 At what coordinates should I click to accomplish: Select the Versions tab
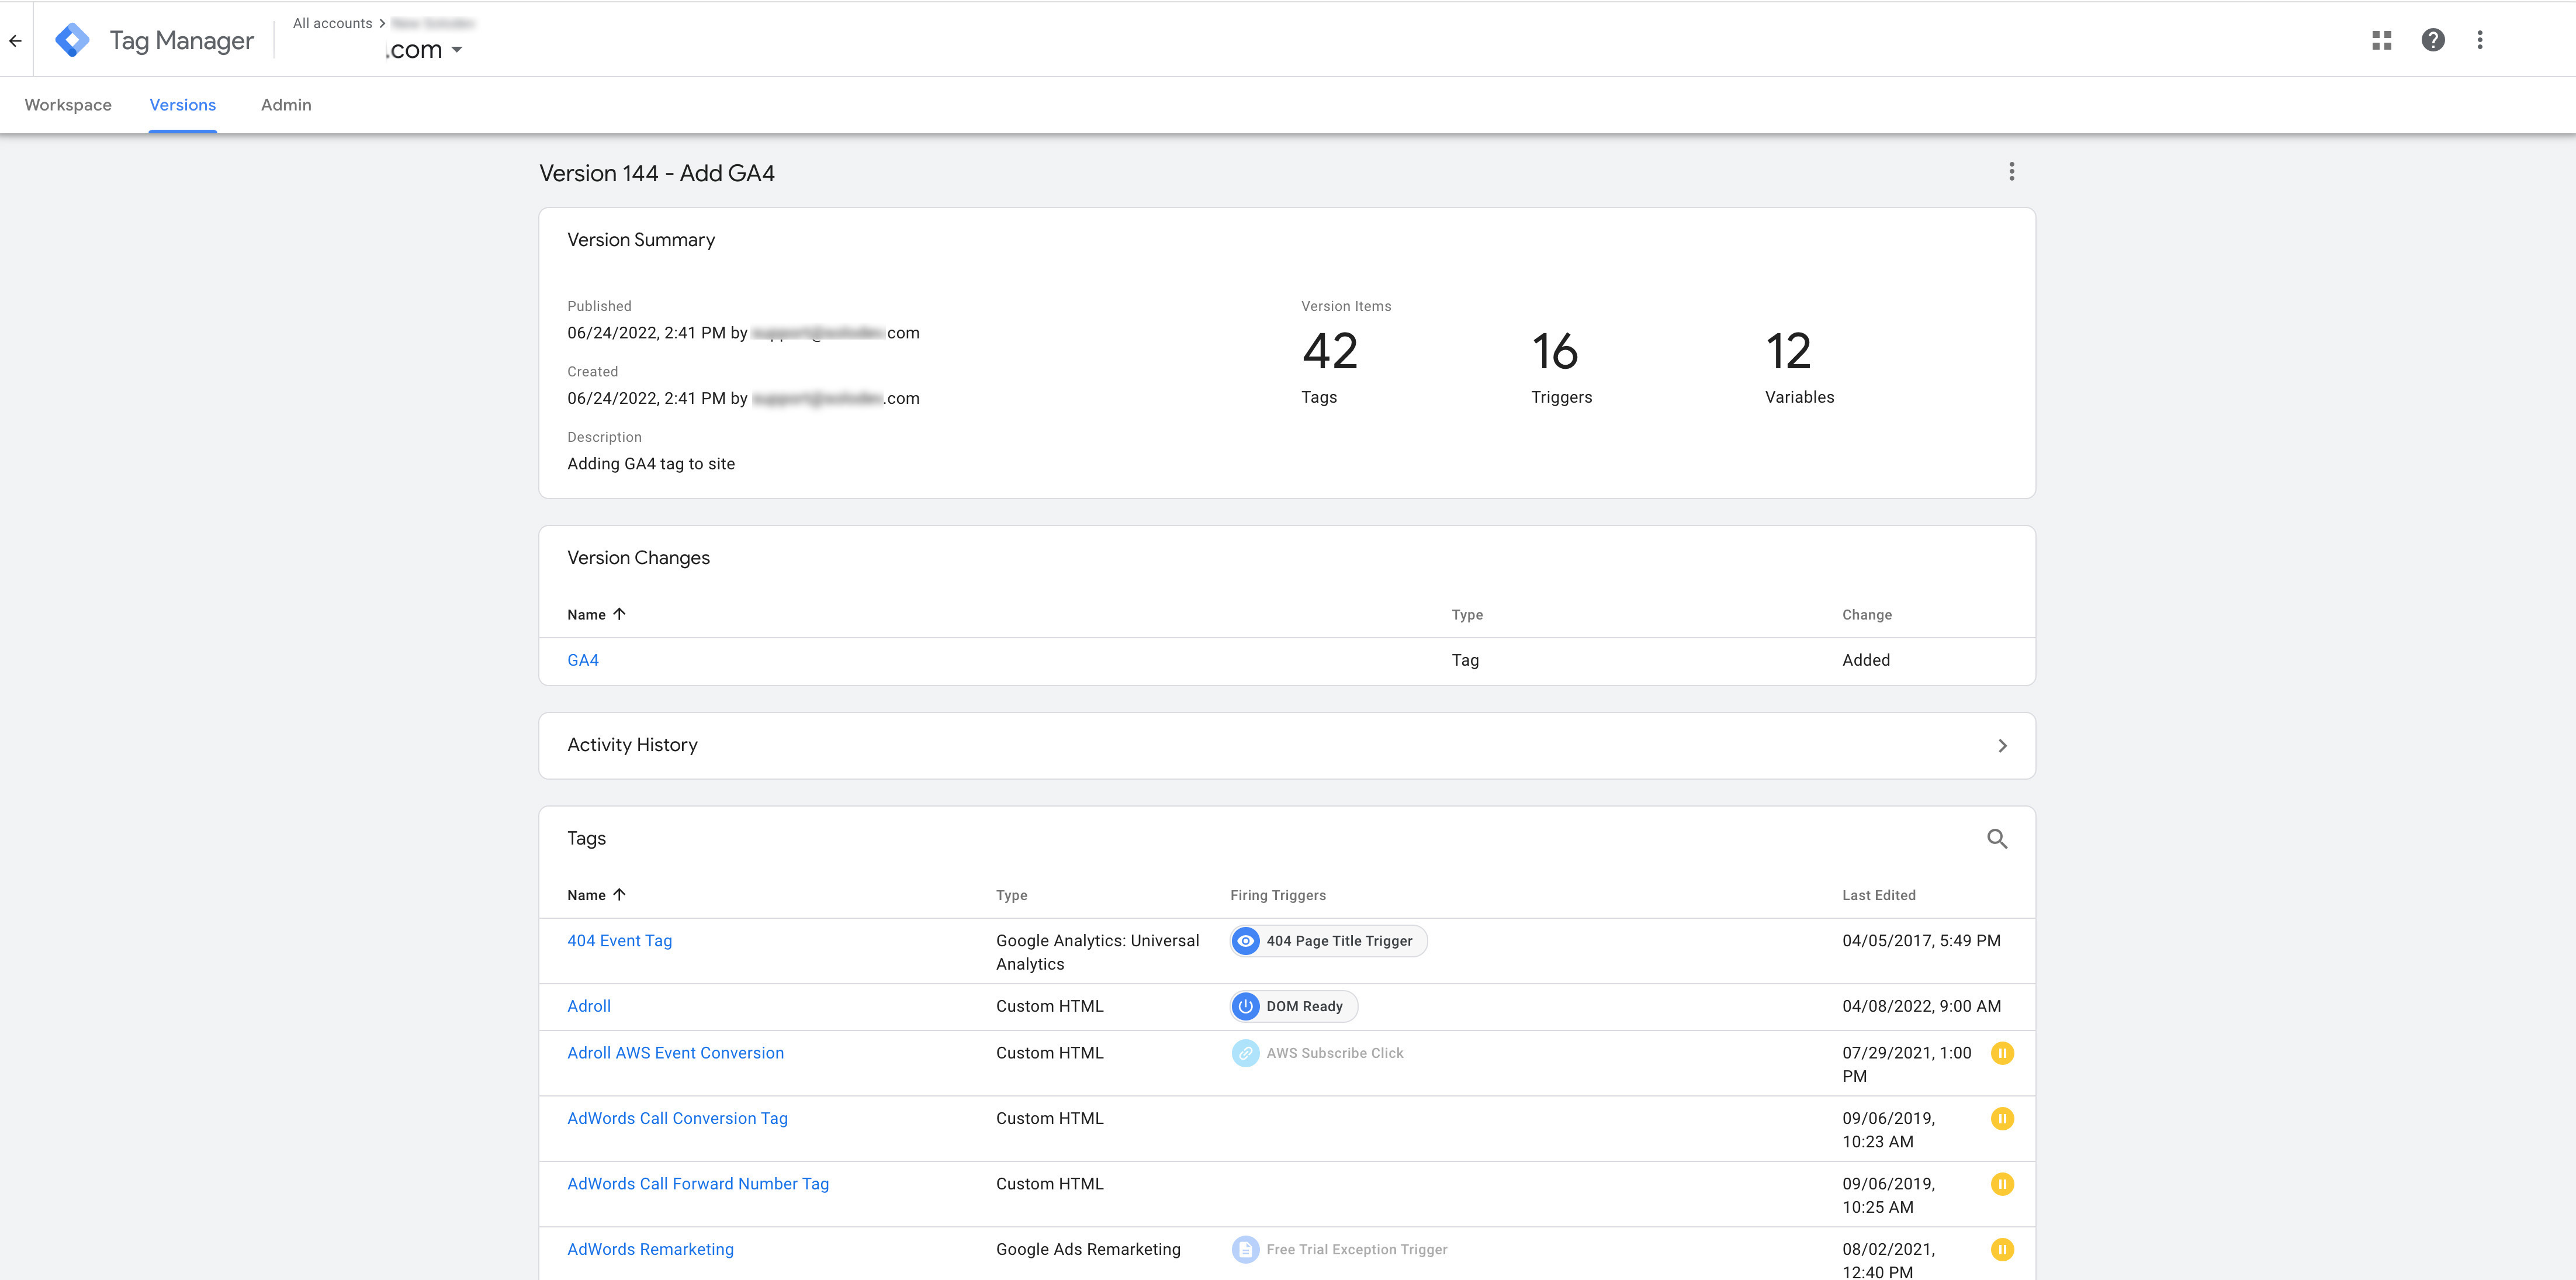pyautogui.click(x=183, y=105)
